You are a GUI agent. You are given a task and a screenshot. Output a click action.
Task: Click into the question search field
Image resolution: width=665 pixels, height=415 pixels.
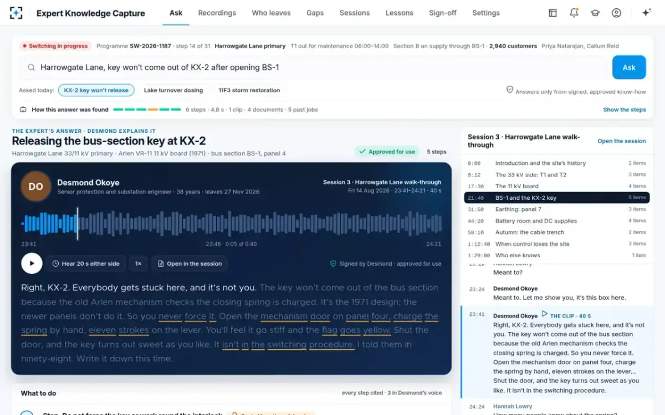(315, 68)
